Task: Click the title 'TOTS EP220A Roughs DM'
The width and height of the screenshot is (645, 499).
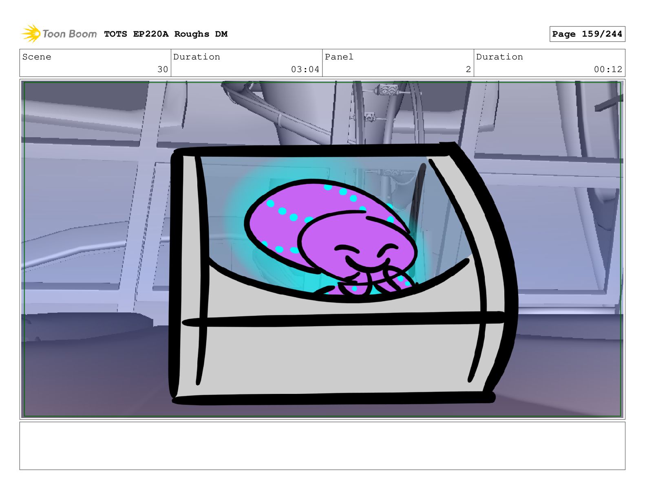Action: pos(166,34)
